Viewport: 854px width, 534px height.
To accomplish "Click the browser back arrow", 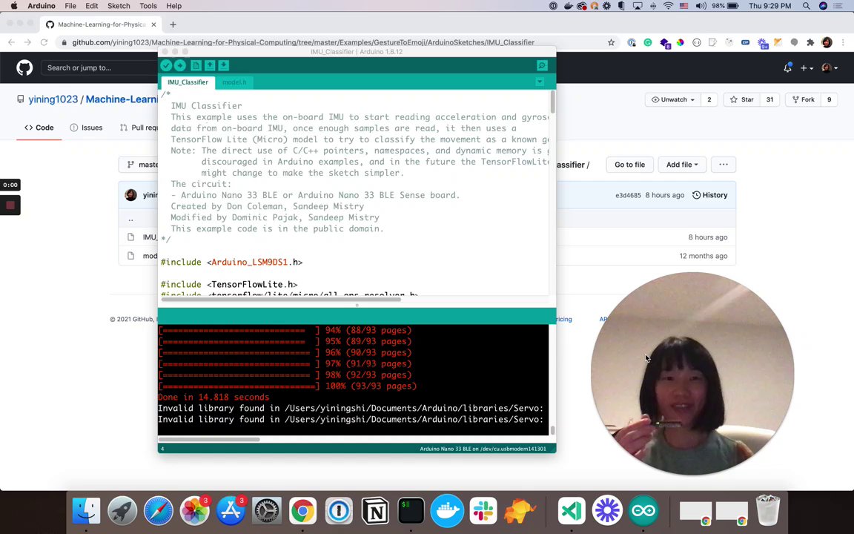I will [11, 42].
